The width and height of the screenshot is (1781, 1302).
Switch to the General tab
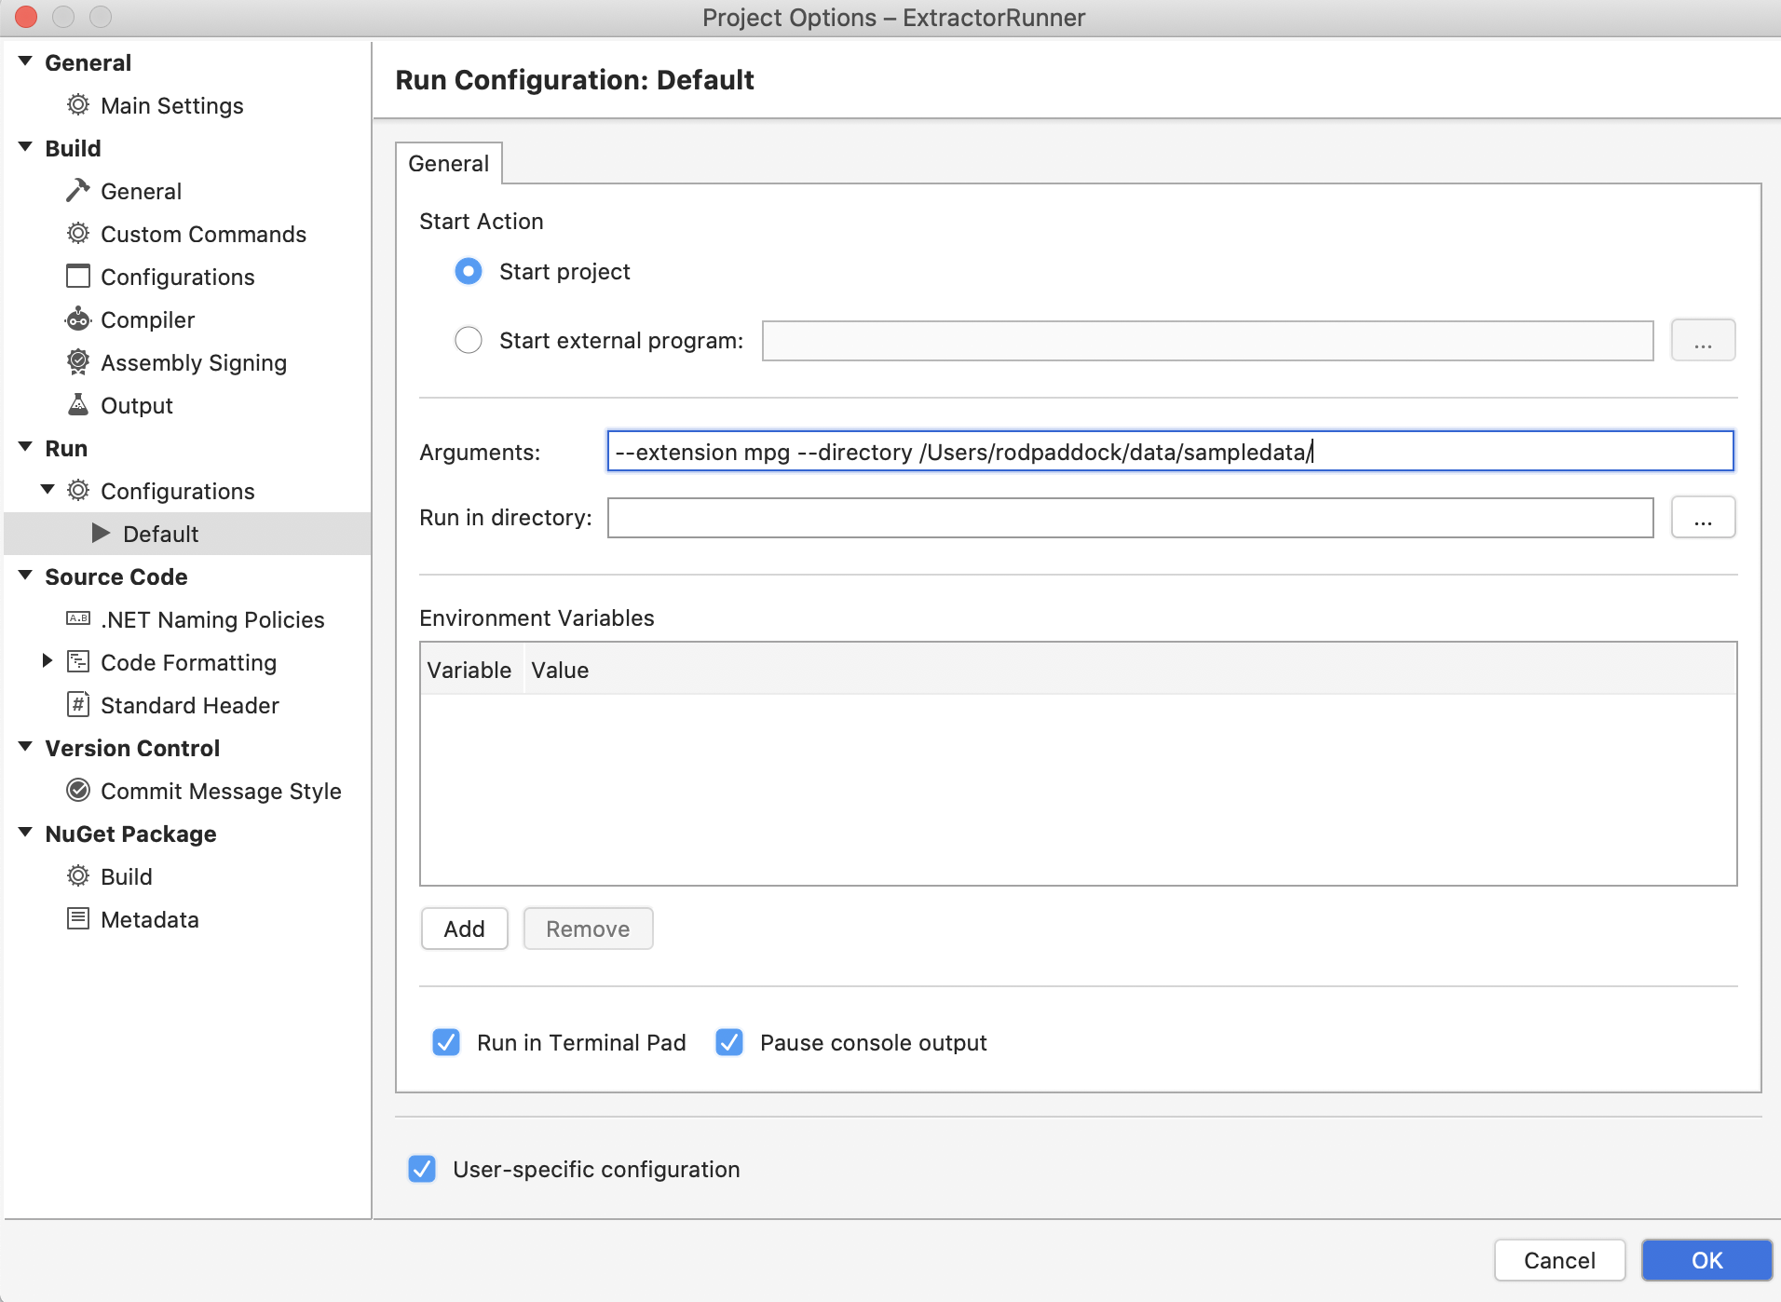pos(449,164)
